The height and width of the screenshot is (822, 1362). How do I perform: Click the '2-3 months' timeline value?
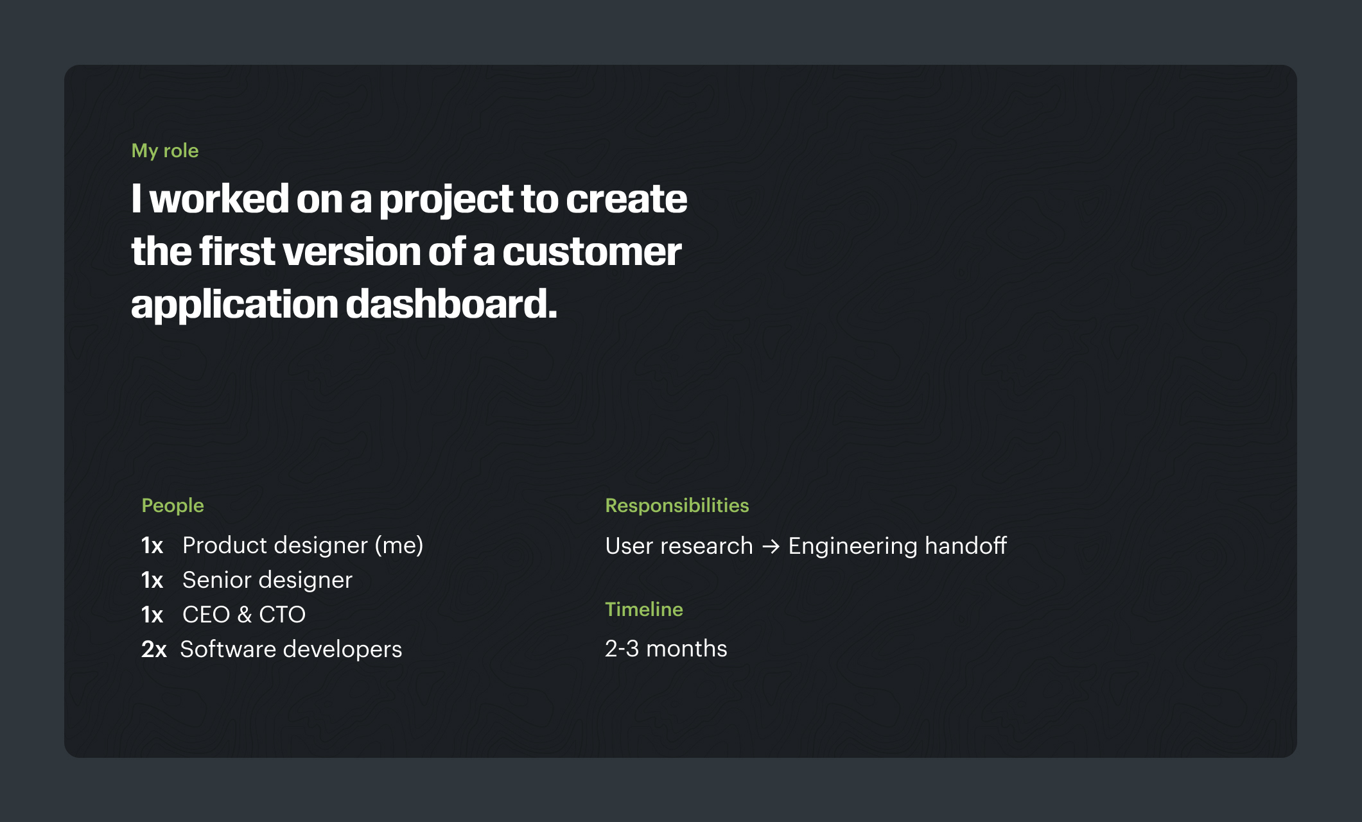666,649
